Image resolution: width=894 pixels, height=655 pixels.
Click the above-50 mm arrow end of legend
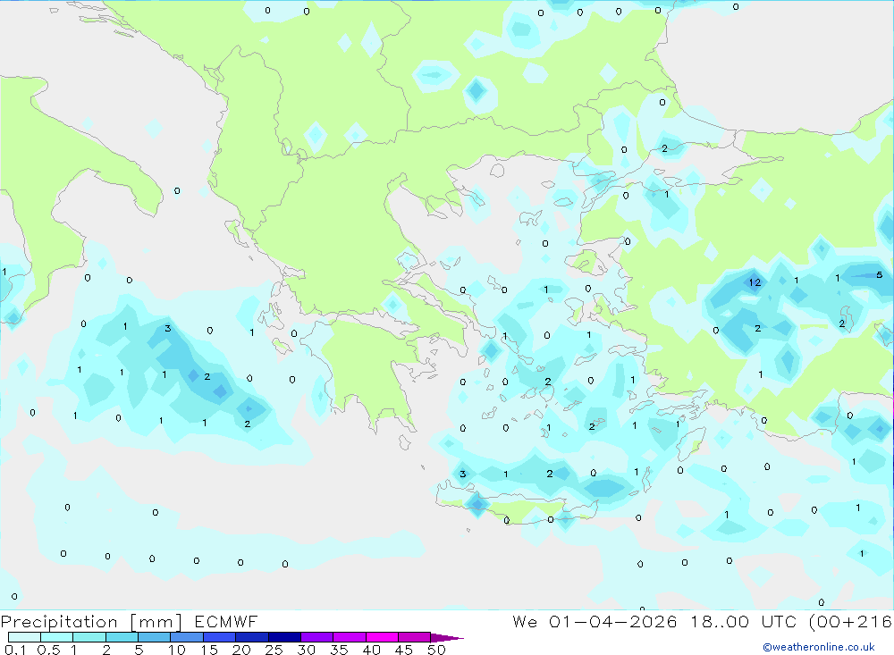(446, 638)
